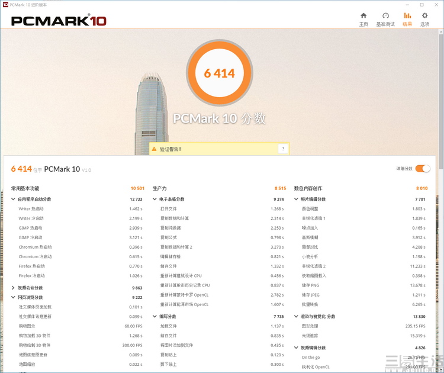Viewport: 444px width, 373px height.
Task: Click the 光线追踪 row
Action: 363,336
